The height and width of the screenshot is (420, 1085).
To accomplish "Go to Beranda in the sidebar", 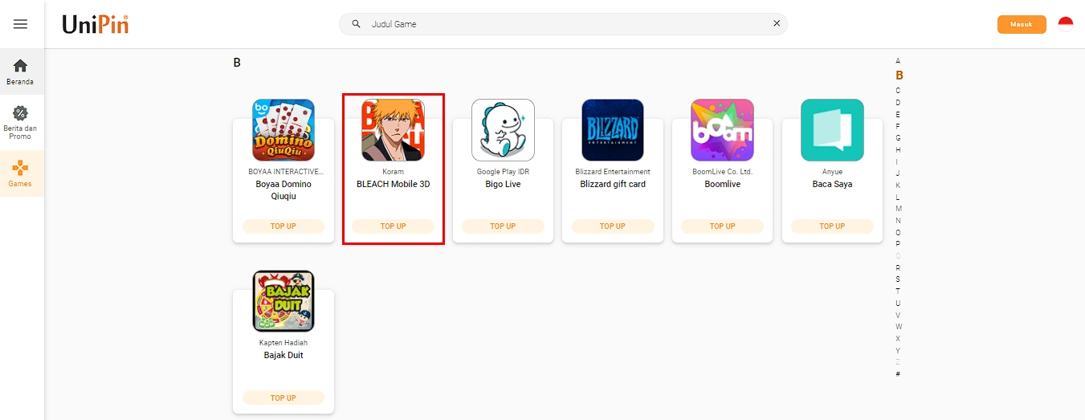I will (21, 71).
